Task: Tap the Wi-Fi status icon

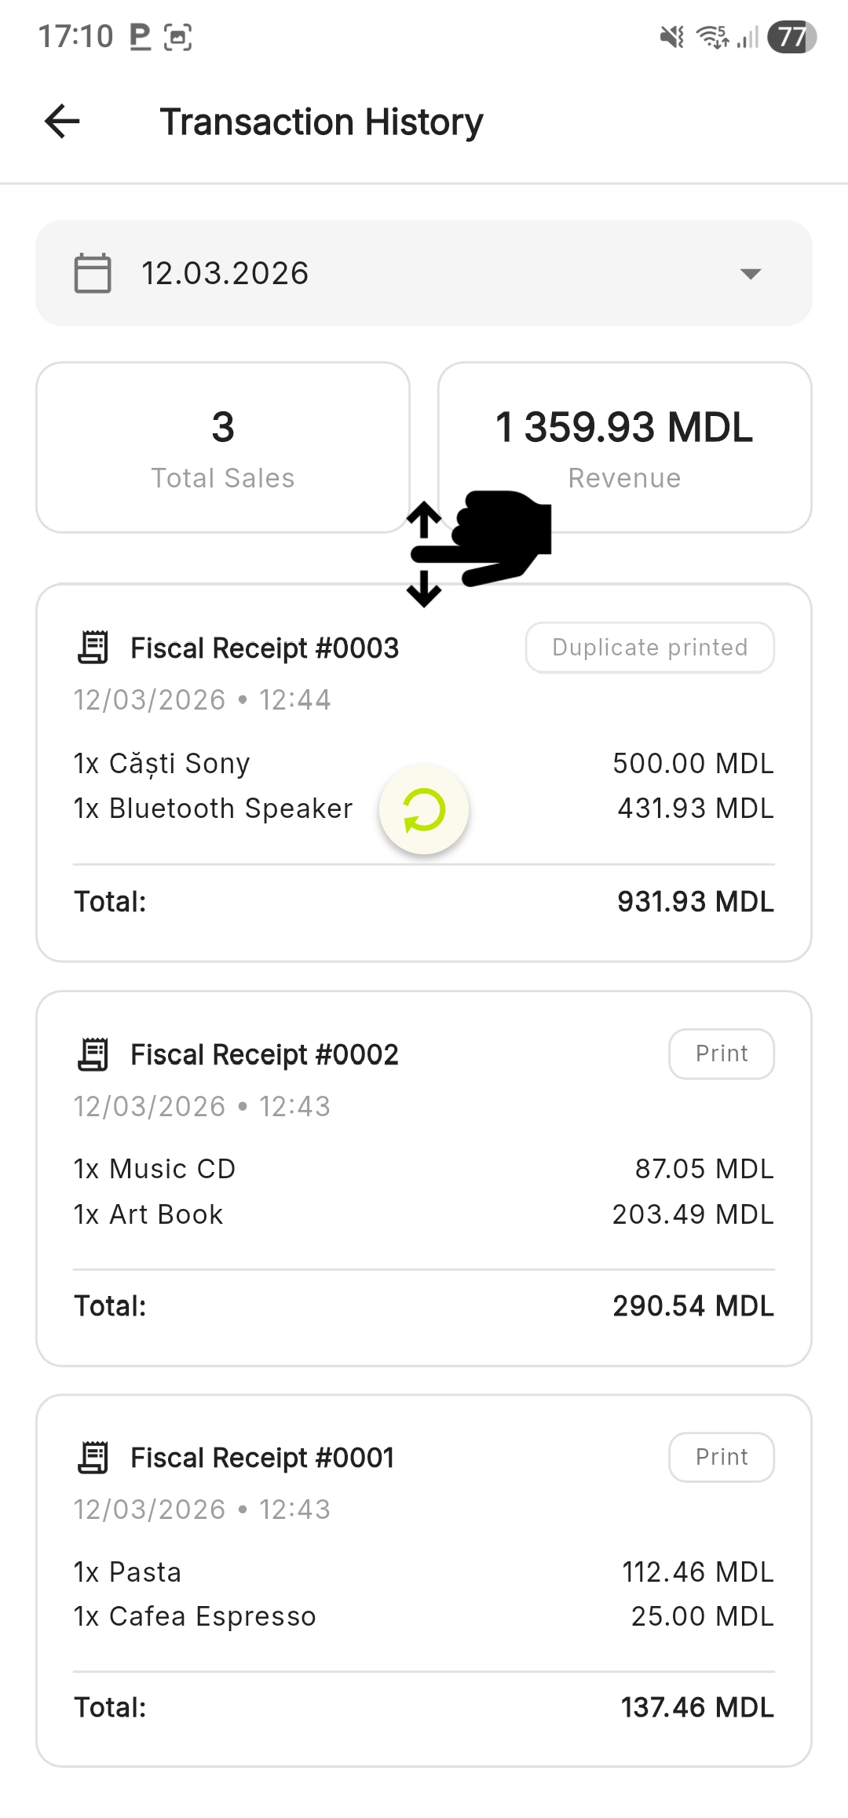Action: (712, 36)
